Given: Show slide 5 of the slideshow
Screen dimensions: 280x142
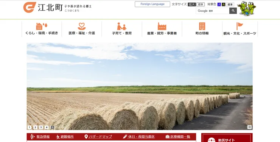Looking at the screenshot, I should pyautogui.click(x=52, y=127).
